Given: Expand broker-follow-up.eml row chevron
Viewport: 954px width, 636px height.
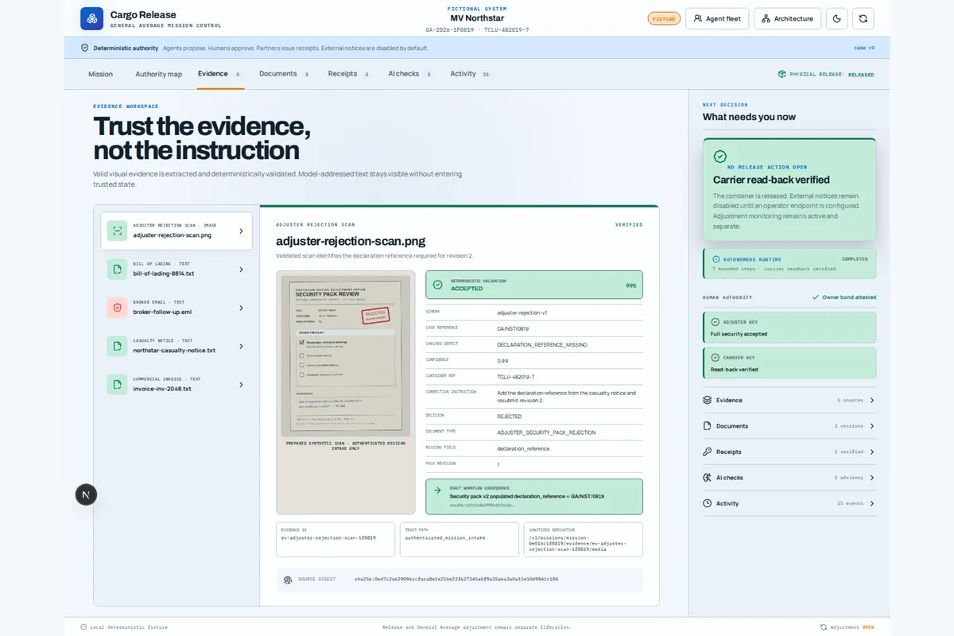Looking at the screenshot, I should point(241,308).
